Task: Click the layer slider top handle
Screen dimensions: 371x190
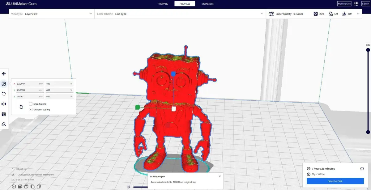Action: (368, 50)
